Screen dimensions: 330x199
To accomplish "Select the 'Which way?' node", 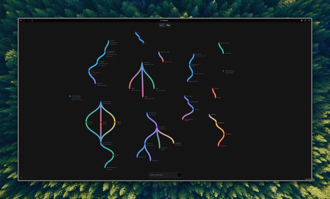I will pos(157,127).
